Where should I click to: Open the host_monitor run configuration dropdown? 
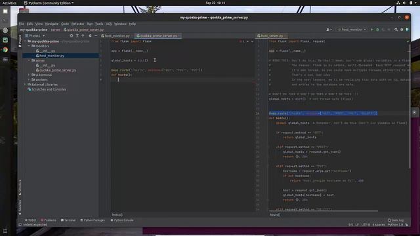coord(352,29)
